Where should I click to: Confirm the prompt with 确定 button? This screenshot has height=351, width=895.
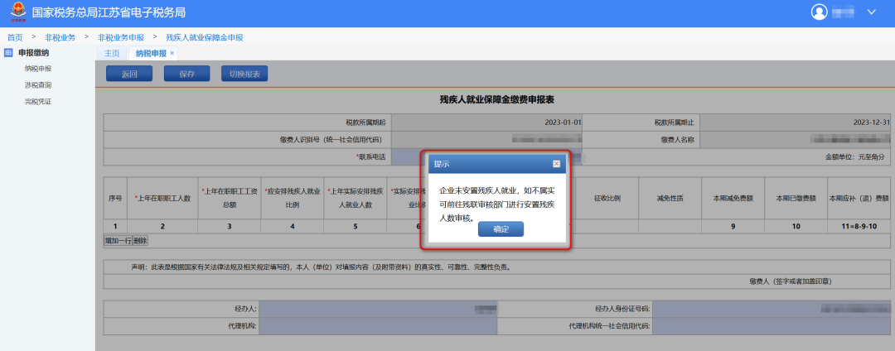pos(501,229)
